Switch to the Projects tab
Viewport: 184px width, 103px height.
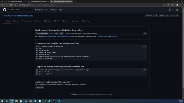(x=48, y=21)
